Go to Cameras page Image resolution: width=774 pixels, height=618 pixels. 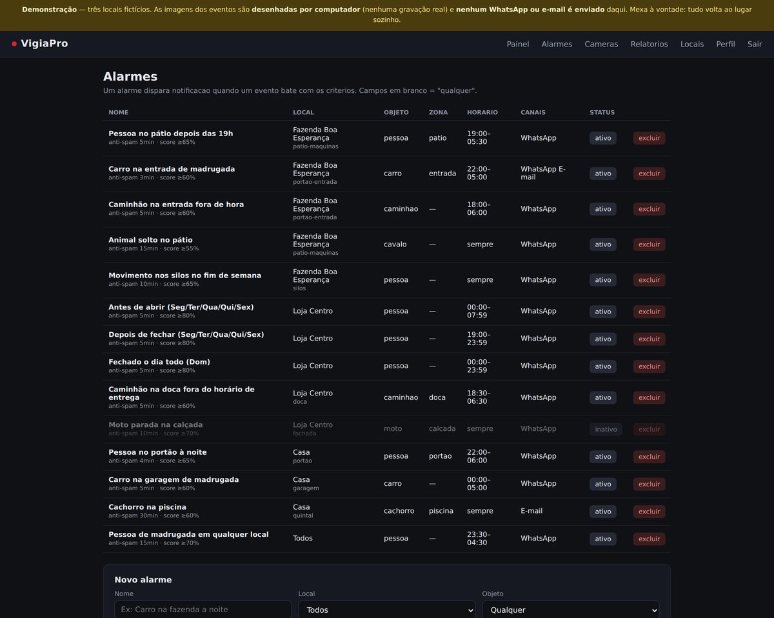601,44
